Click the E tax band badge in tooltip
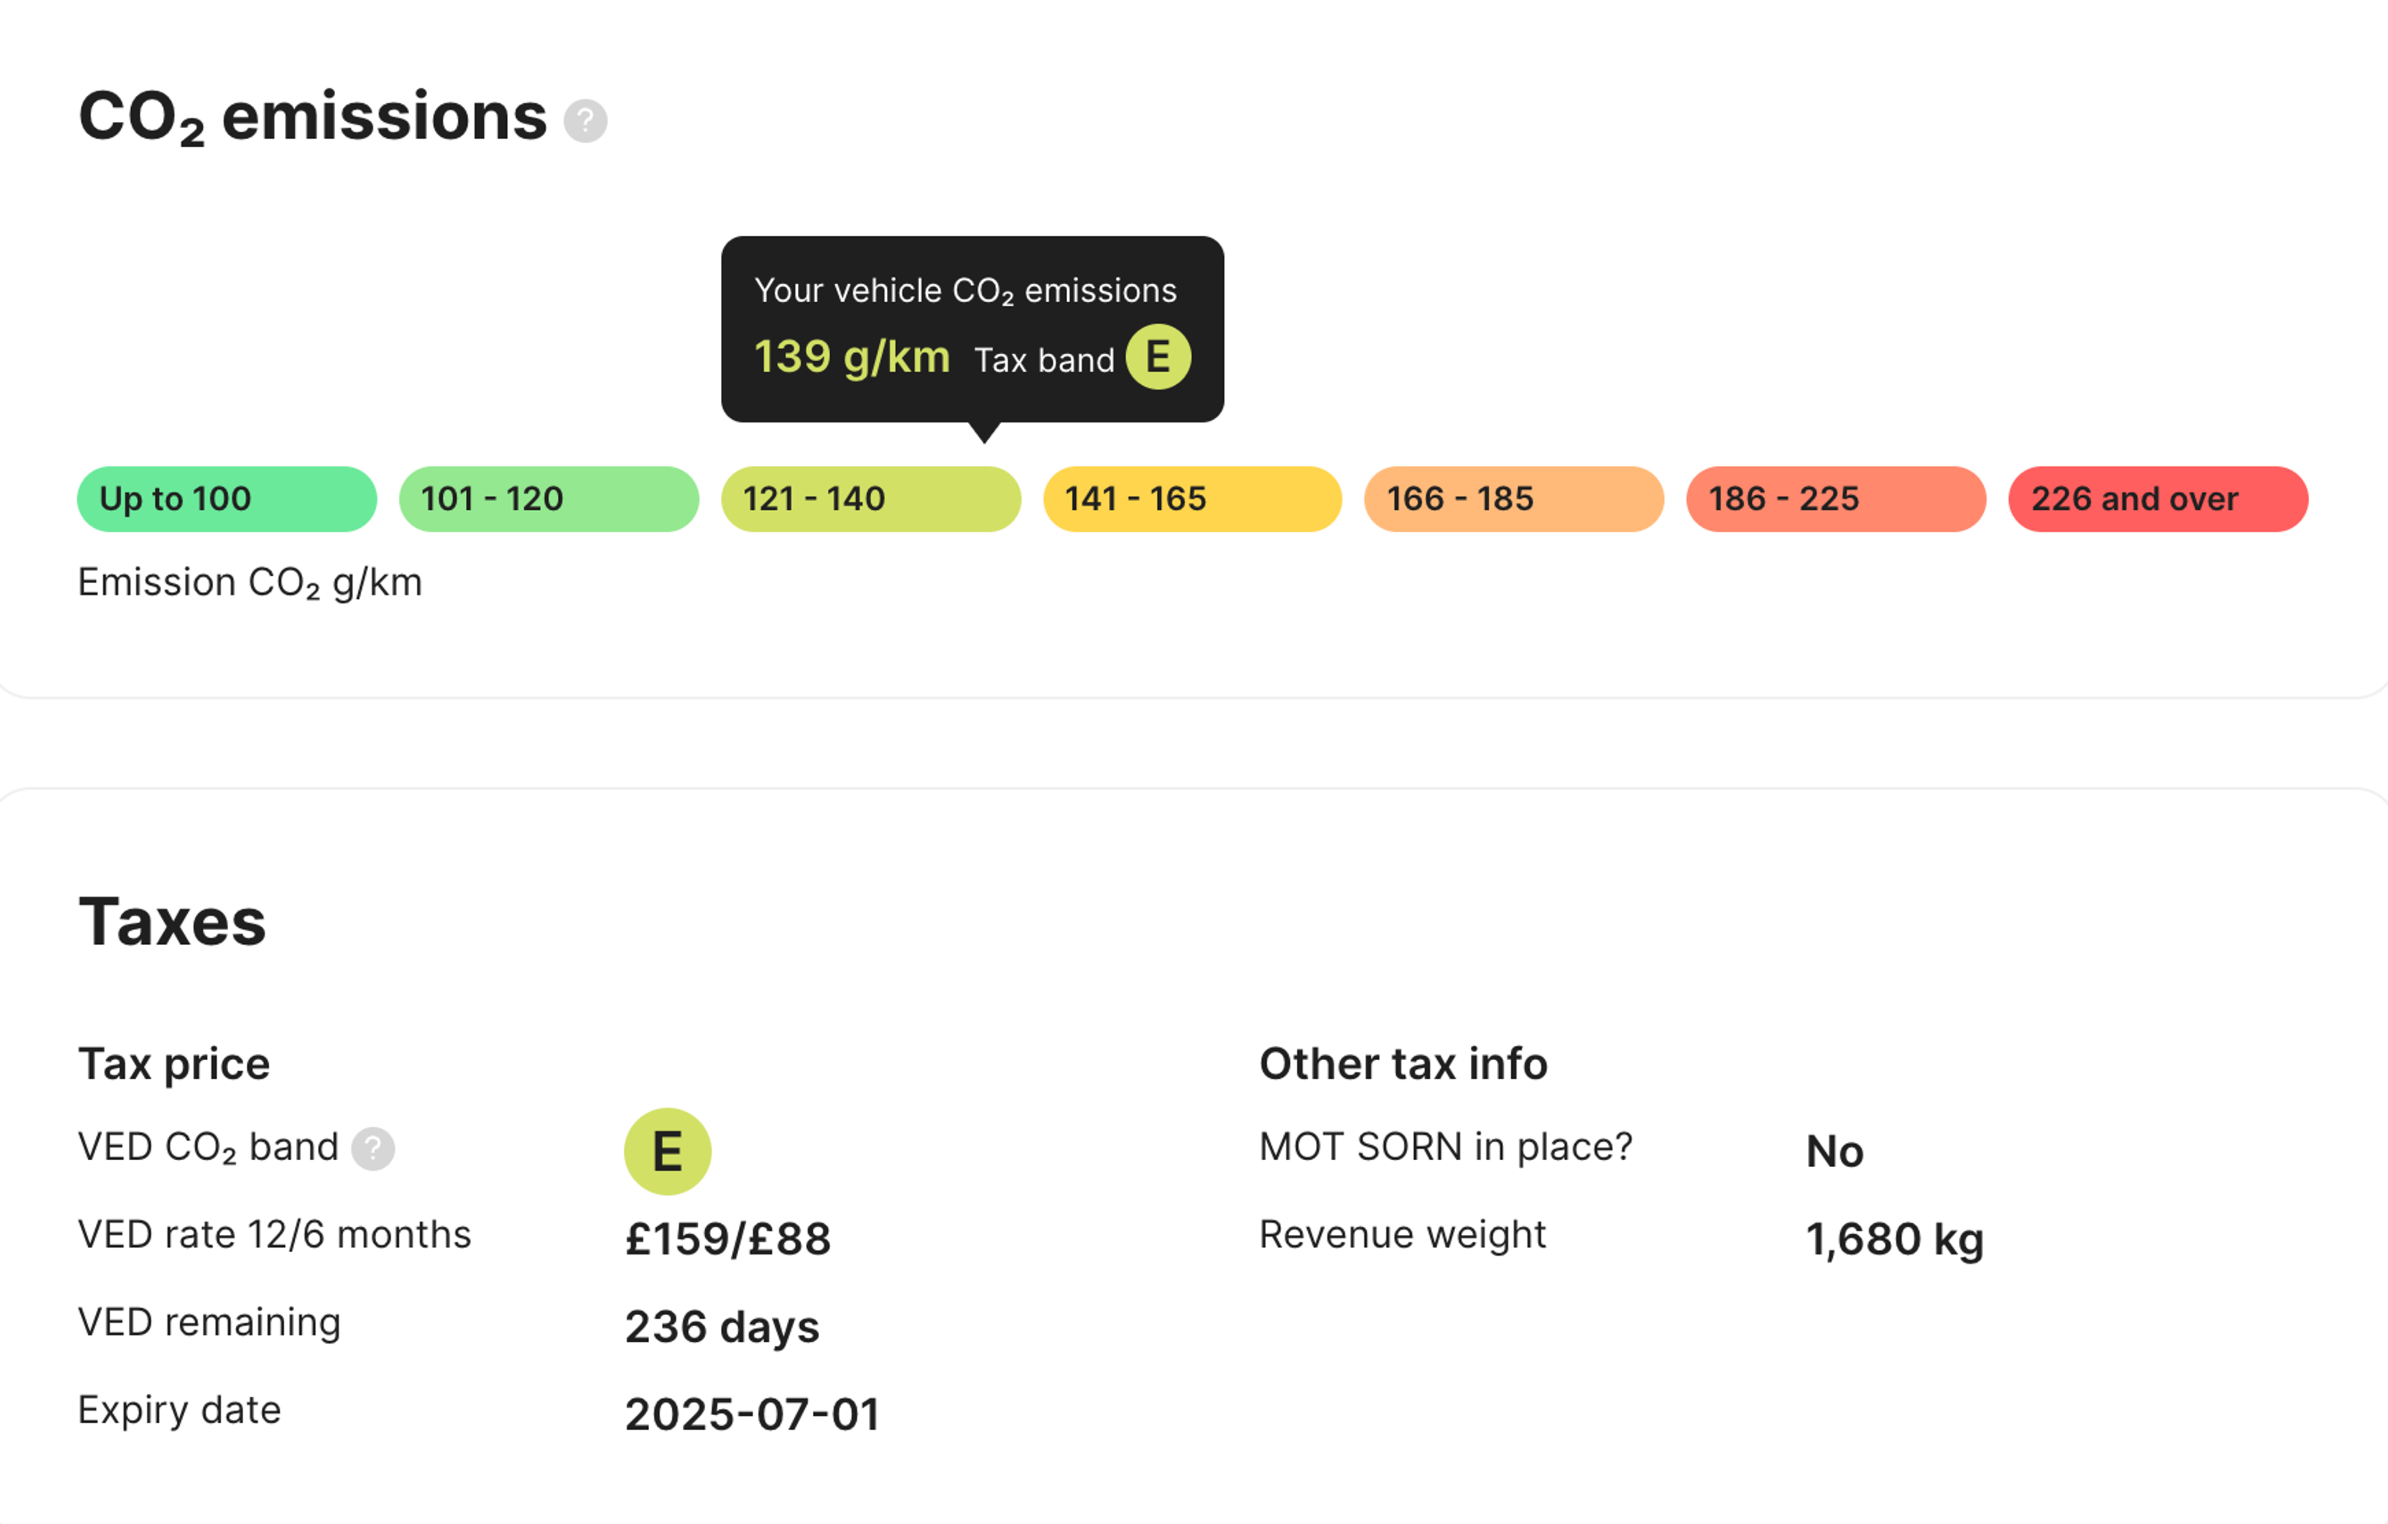This screenshot has width=2388, height=1524. click(x=1157, y=357)
